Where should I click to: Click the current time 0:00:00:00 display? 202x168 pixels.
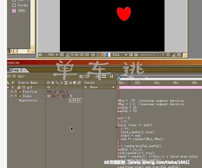click(80, 55)
